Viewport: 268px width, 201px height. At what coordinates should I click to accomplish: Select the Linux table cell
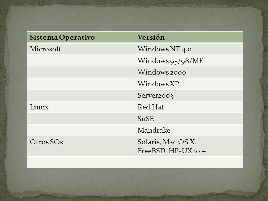(81, 107)
